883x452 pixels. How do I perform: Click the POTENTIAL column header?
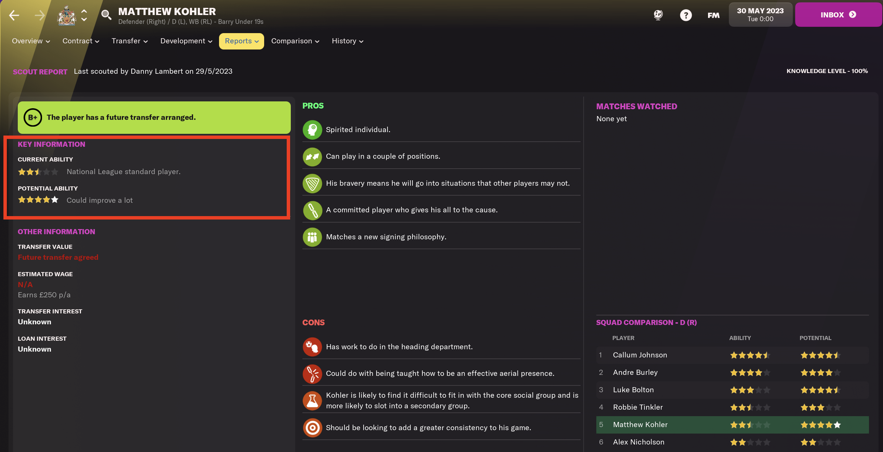click(x=815, y=338)
